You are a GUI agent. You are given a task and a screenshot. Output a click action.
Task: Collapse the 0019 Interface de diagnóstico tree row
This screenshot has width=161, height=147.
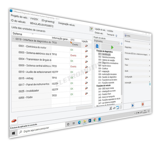[x=13, y=39]
